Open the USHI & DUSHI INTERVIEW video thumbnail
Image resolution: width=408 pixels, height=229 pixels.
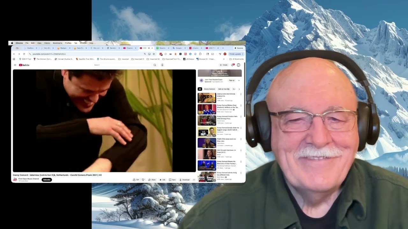(207, 98)
